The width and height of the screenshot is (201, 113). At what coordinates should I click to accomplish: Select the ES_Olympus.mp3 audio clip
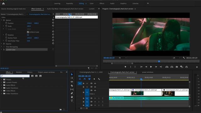(x=149, y=98)
